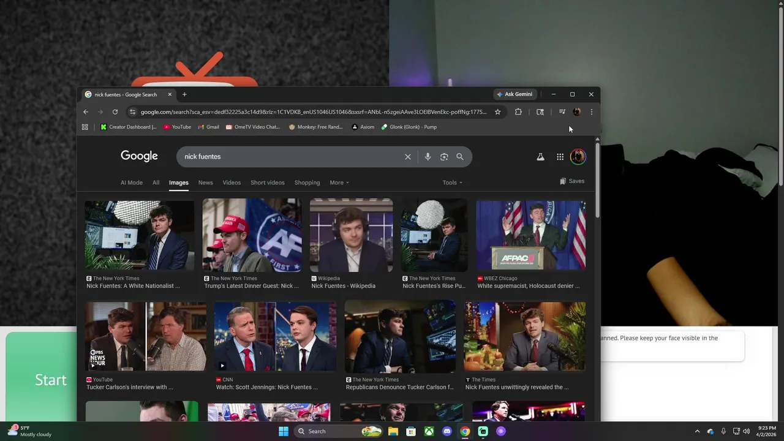Open the WBEZ Chicago image result
784x441 pixels.
(530, 235)
